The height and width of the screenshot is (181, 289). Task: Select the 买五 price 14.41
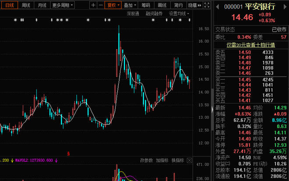pyautogui.click(x=245, y=100)
